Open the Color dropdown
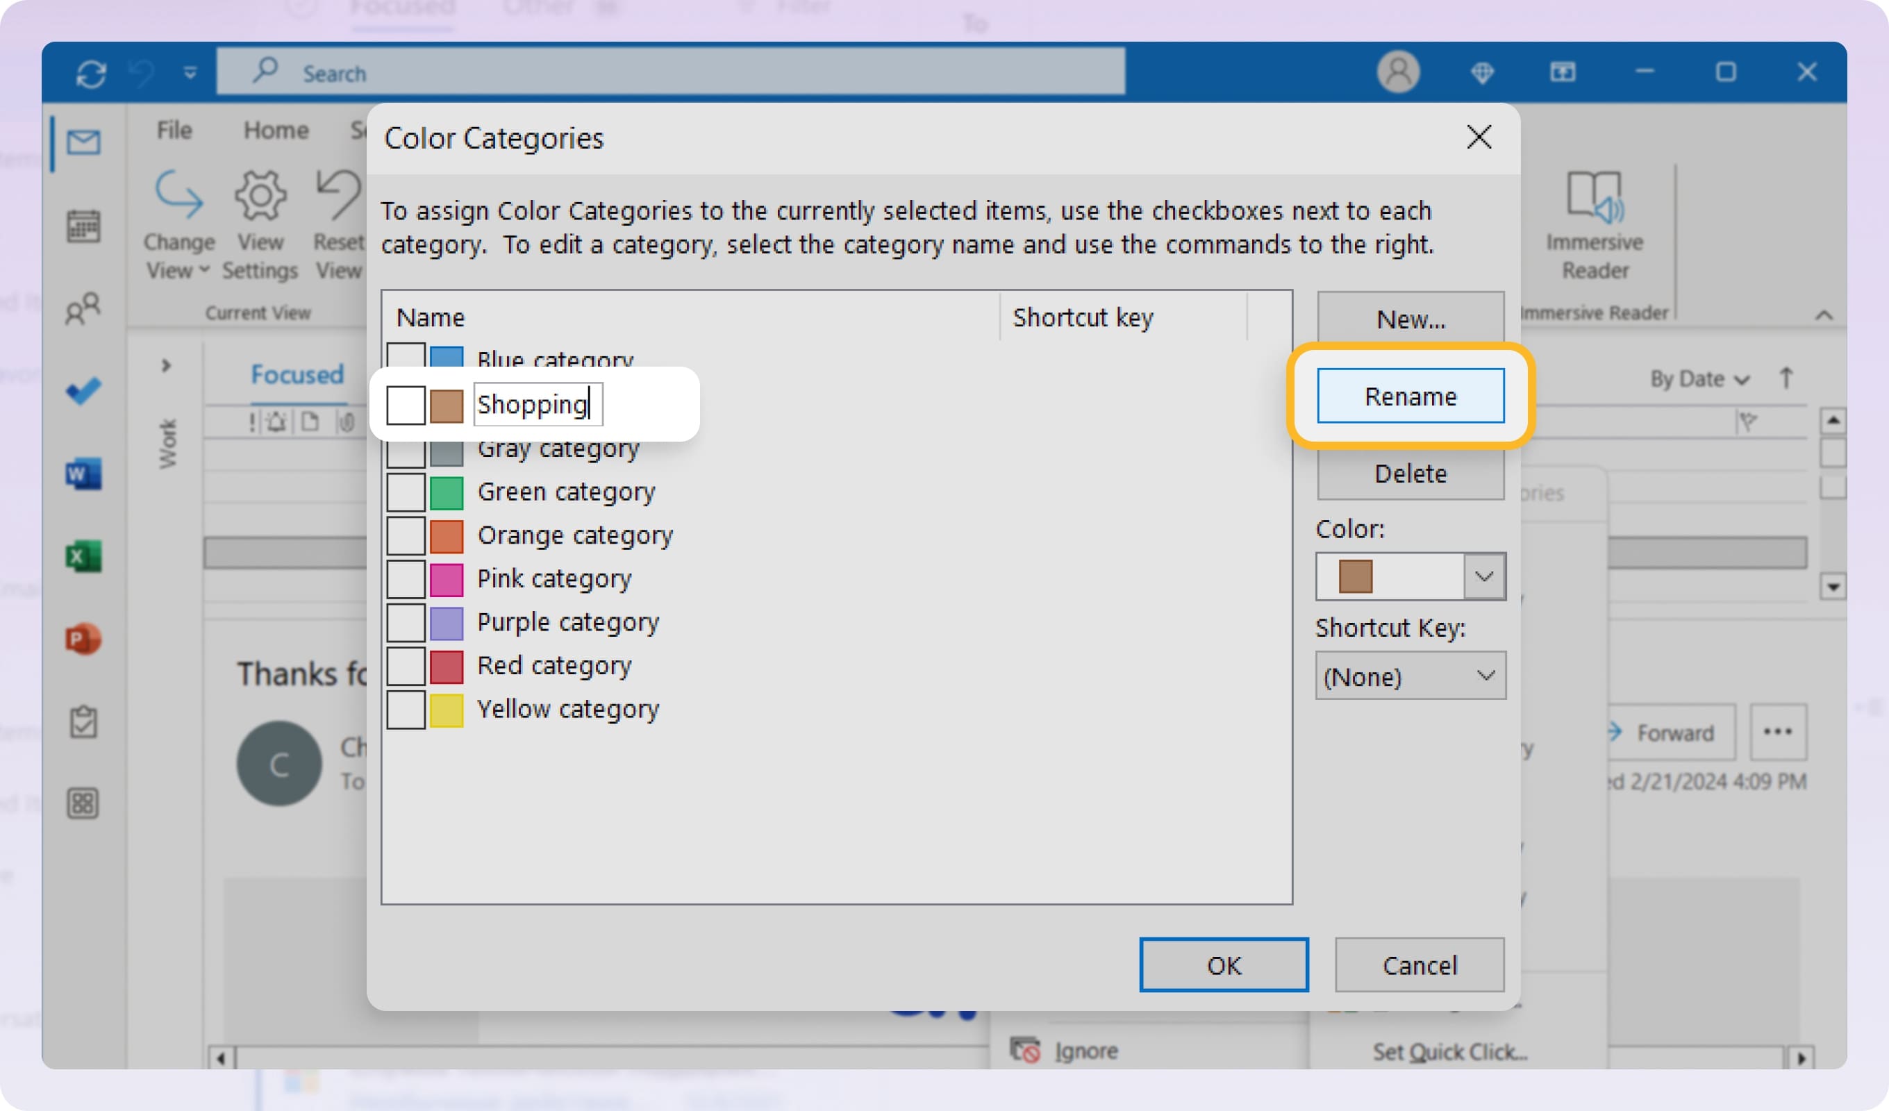The image size is (1889, 1111). coord(1485,576)
